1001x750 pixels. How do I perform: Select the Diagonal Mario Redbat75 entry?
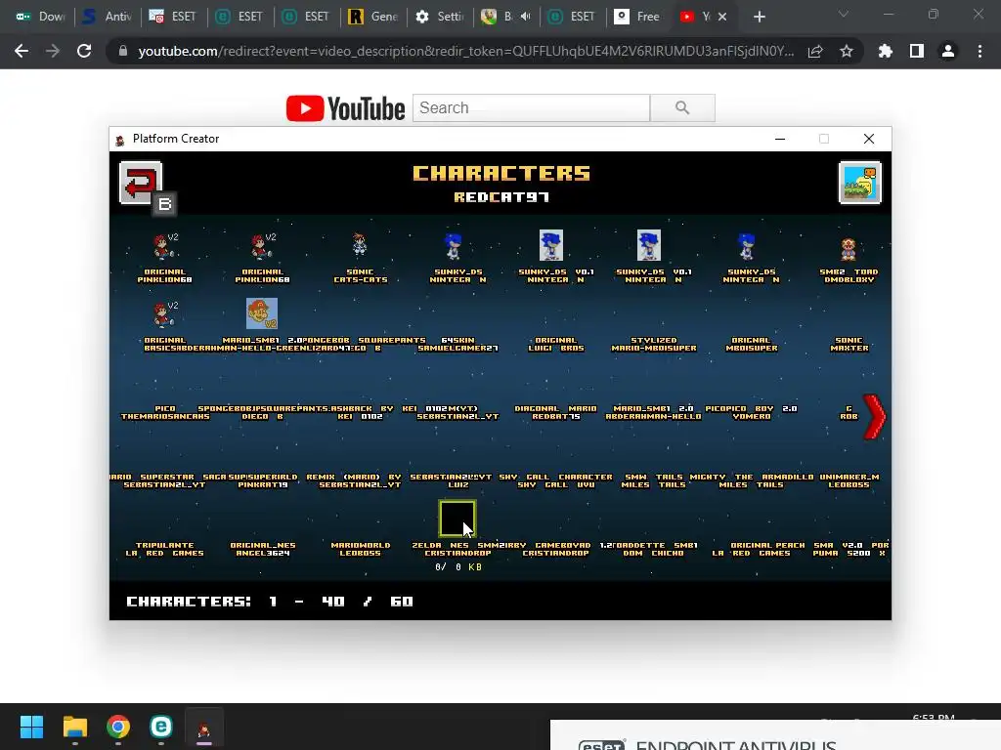[x=555, y=413]
